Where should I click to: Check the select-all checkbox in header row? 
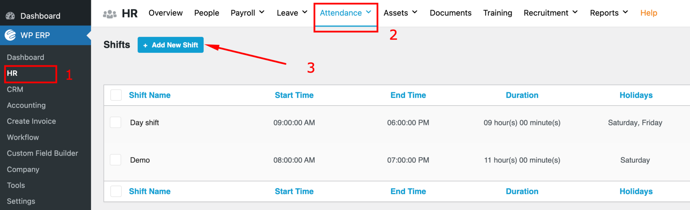(116, 95)
